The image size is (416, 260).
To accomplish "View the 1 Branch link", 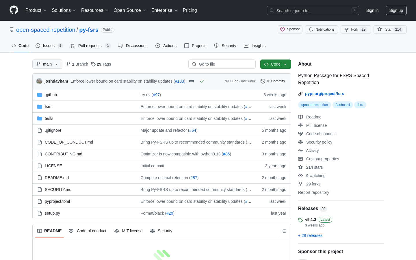I will [77, 64].
